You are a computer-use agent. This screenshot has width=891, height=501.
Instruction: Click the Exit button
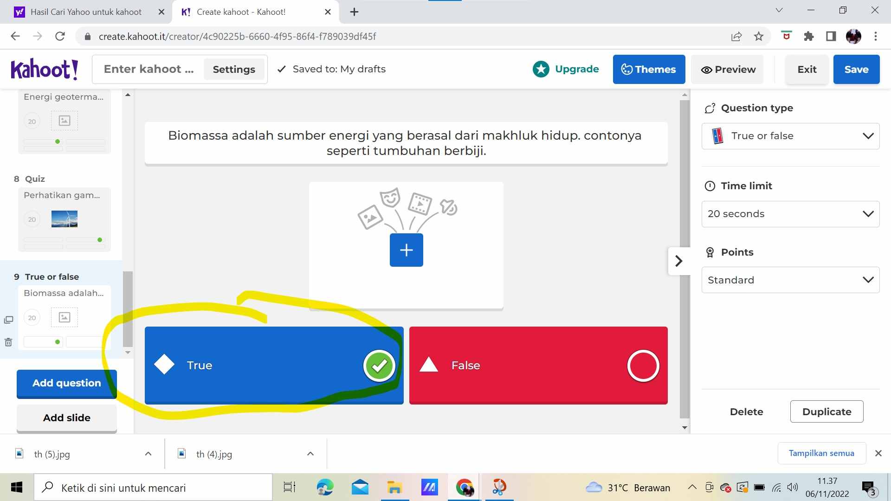[807, 69]
